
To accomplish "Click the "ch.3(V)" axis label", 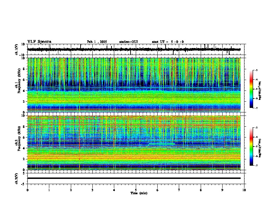I will (17, 179).
